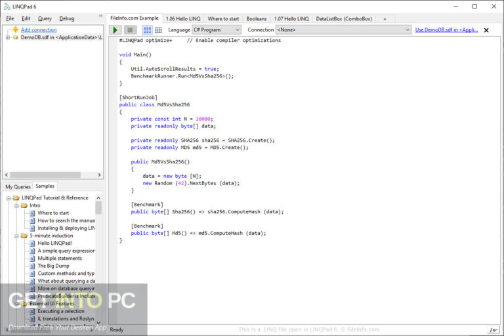
Task: Open the Multiple statements sample
Action: (x=60, y=258)
